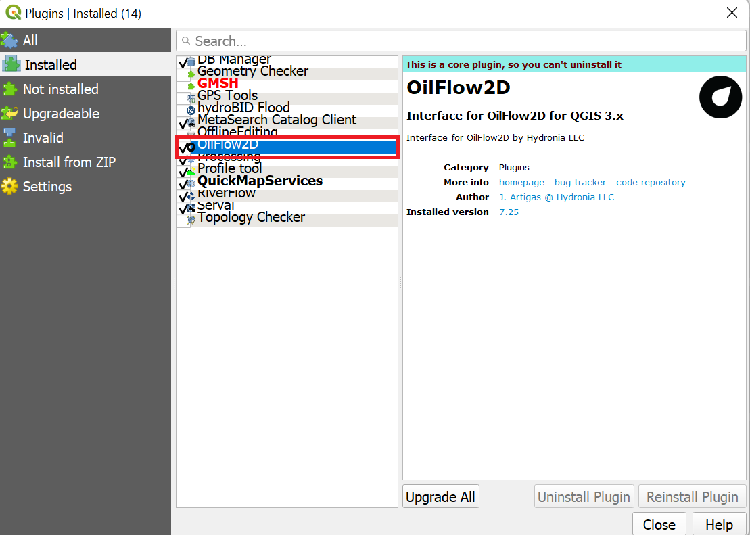Click the GMSH green puzzle icon
This screenshot has height=535, width=750.
pyautogui.click(x=191, y=86)
